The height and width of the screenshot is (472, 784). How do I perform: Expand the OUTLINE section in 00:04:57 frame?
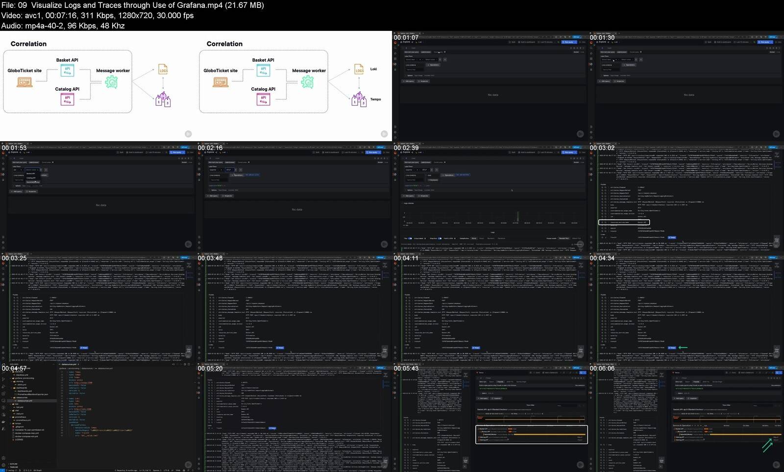[13, 464]
